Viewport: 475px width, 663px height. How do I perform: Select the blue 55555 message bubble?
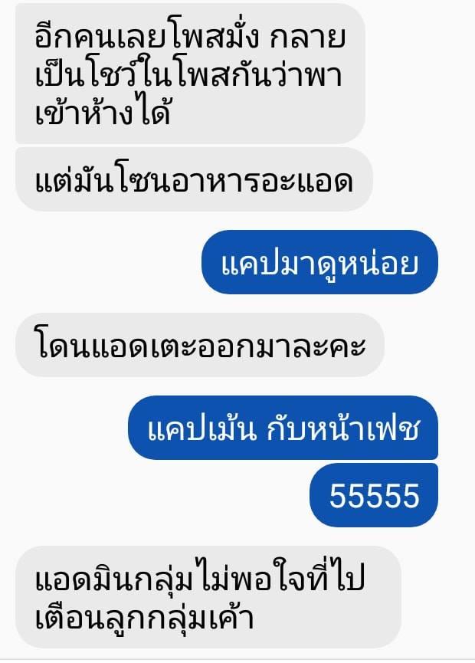(x=374, y=495)
